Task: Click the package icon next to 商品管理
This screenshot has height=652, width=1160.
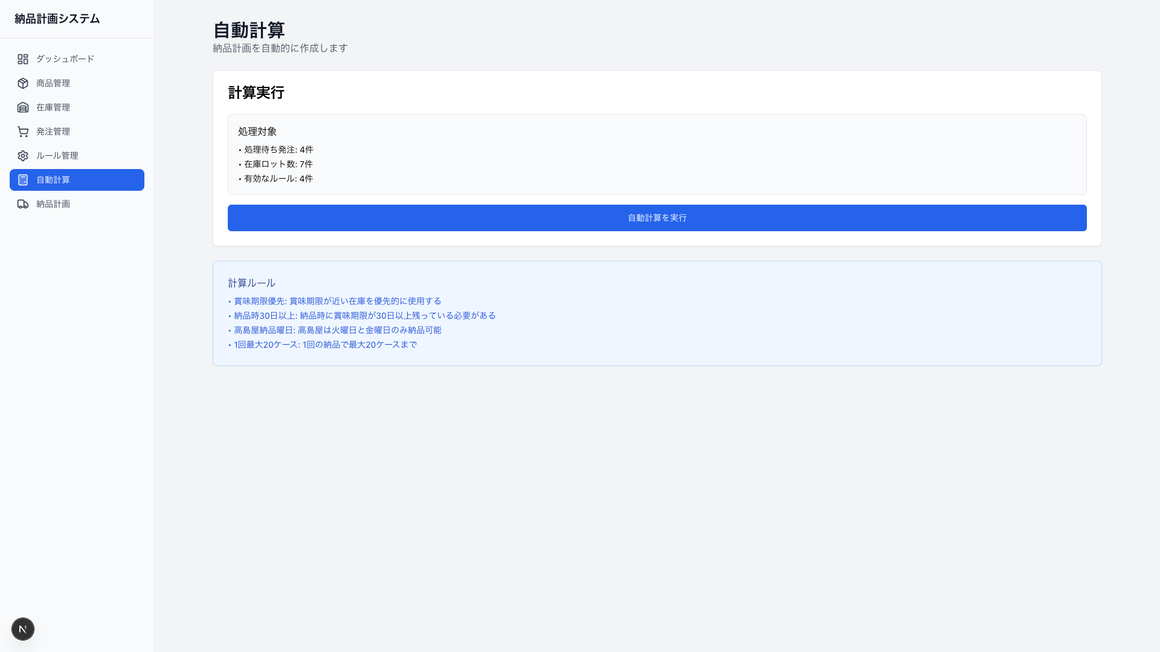Action: (x=23, y=83)
